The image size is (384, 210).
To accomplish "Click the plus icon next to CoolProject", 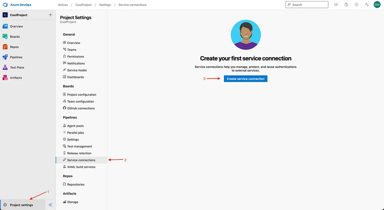I will pos(51,15).
